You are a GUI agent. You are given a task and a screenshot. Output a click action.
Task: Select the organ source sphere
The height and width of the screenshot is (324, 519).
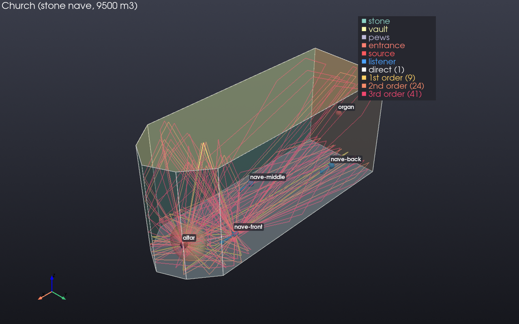coord(339,113)
